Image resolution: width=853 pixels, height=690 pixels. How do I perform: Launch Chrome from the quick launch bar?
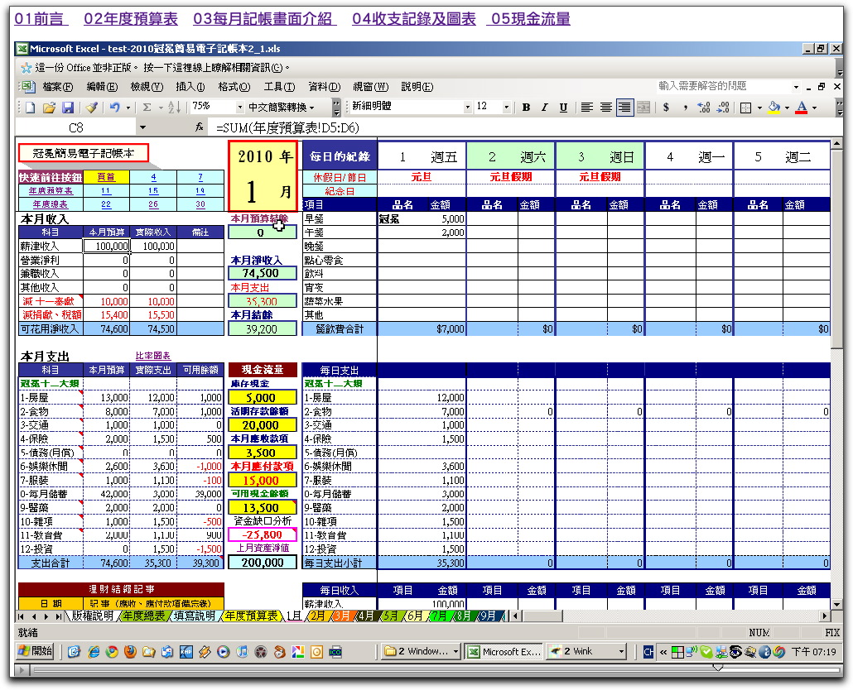pyautogui.click(x=112, y=651)
